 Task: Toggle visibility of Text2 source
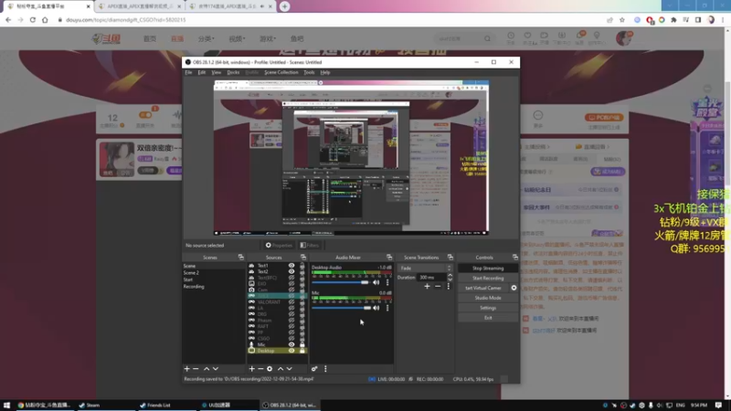point(291,271)
